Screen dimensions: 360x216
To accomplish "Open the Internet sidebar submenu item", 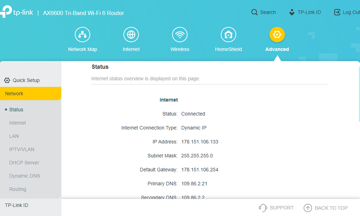I will [x=17, y=123].
